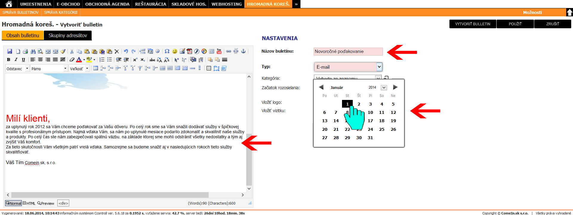Screen dimensions: 573x215
Task: Insert a special character with the Omega icon
Action: pyautogui.click(x=167, y=51)
